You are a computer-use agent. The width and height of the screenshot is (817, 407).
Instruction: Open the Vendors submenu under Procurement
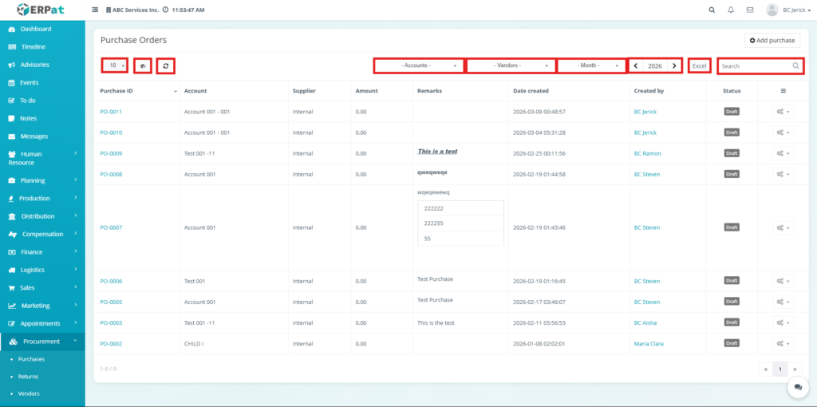tap(29, 393)
